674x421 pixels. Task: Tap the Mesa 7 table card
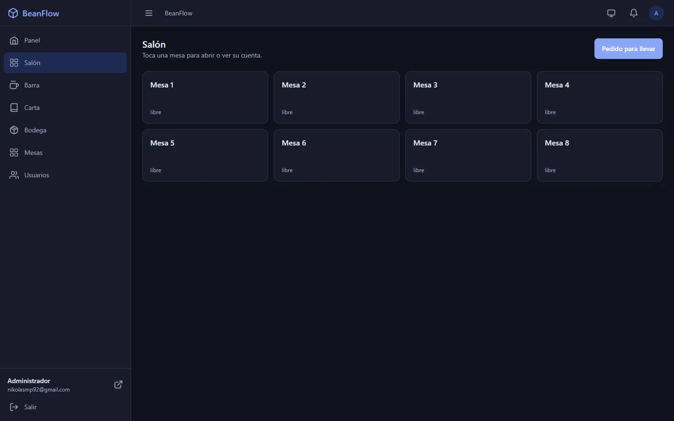click(x=468, y=155)
